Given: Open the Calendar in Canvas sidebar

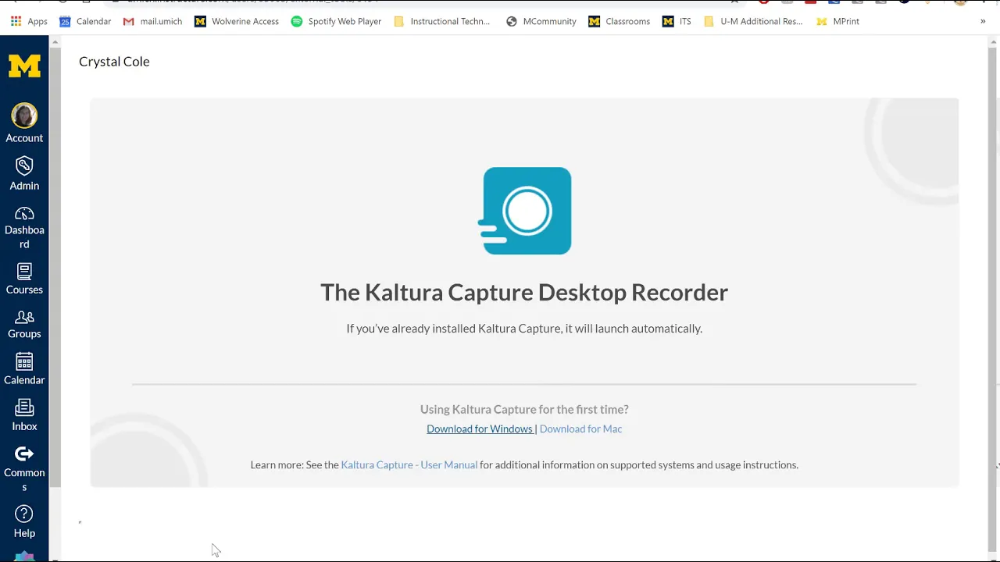Looking at the screenshot, I should 24,369.
